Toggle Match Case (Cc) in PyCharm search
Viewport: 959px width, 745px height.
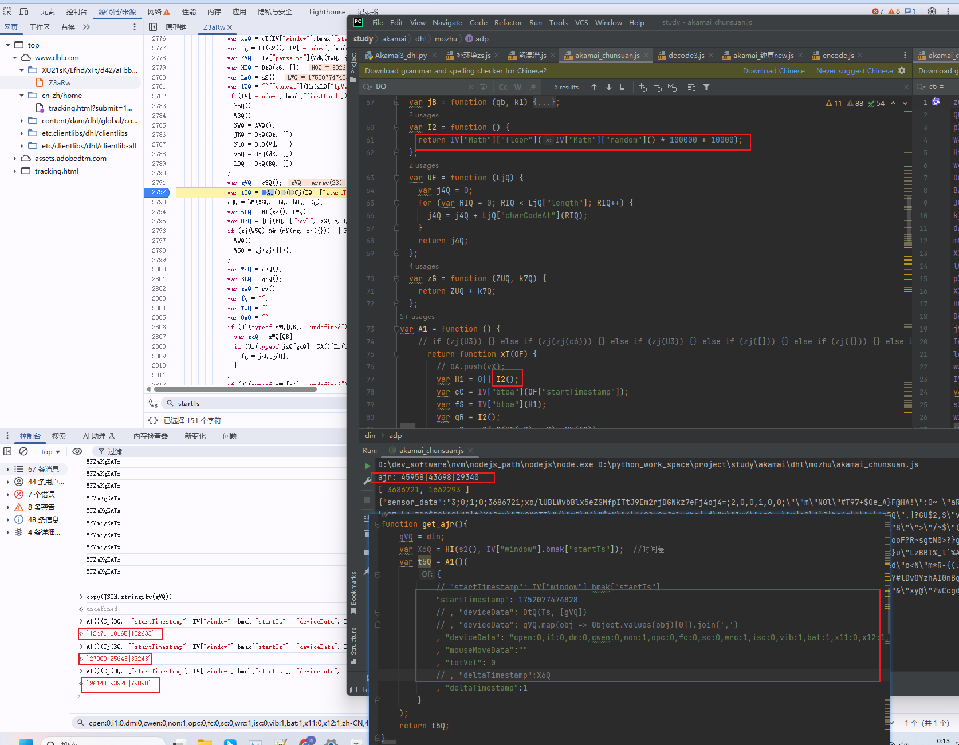coord(503,87)
